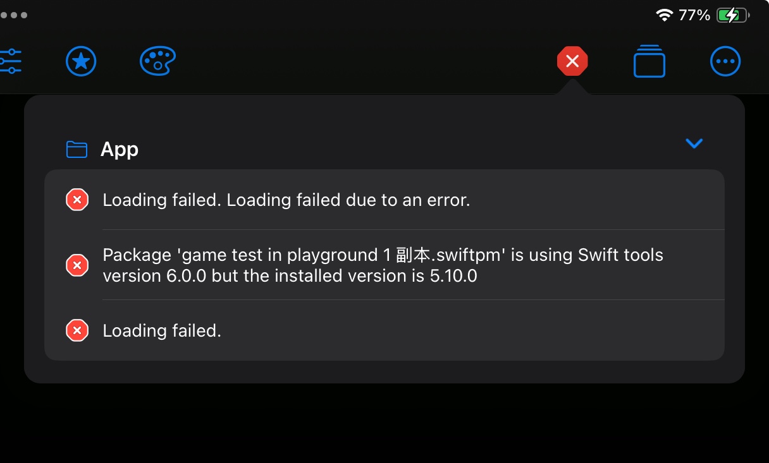Tap the error icon beside 'Loading failed due to an error'
The image size is (769, 463).
pos(77,200)
